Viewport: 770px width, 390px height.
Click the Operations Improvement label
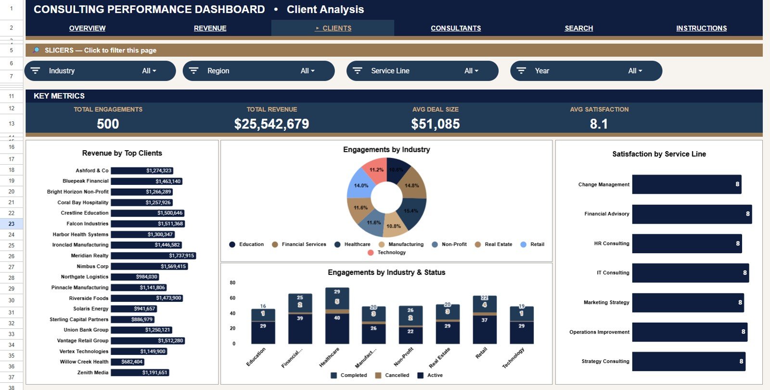599,332
